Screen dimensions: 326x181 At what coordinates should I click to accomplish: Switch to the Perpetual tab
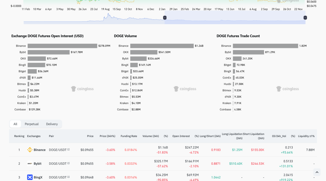point(32,124)
